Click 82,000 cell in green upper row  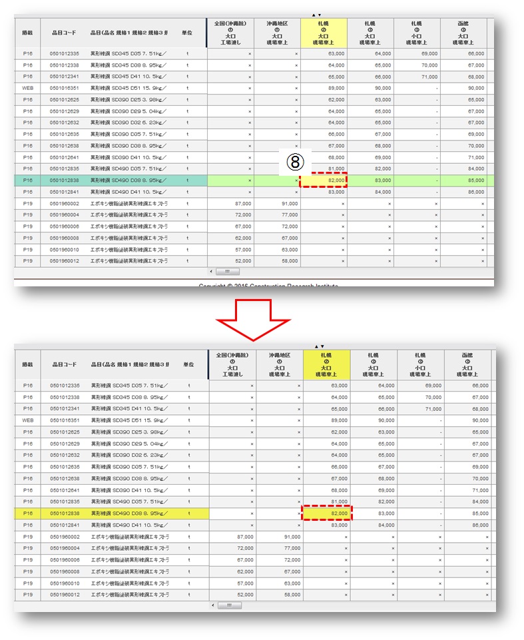point(324,180)
